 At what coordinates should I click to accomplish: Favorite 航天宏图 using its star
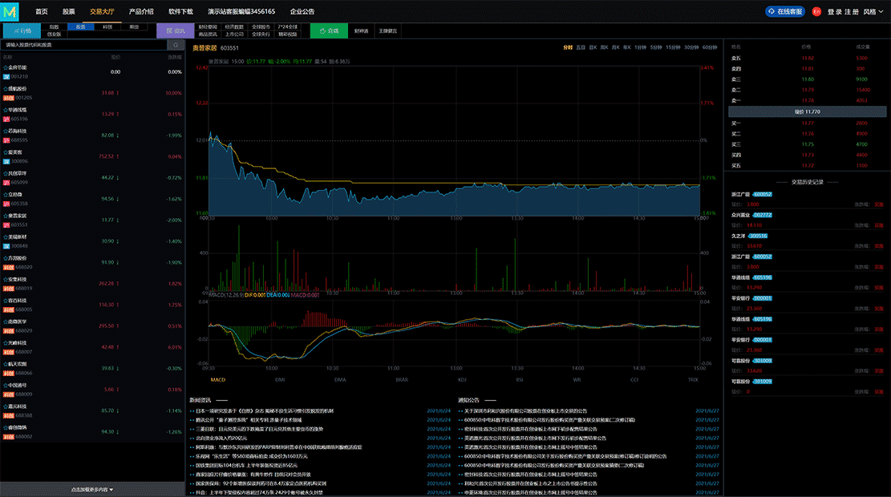[x=6, y=364]
